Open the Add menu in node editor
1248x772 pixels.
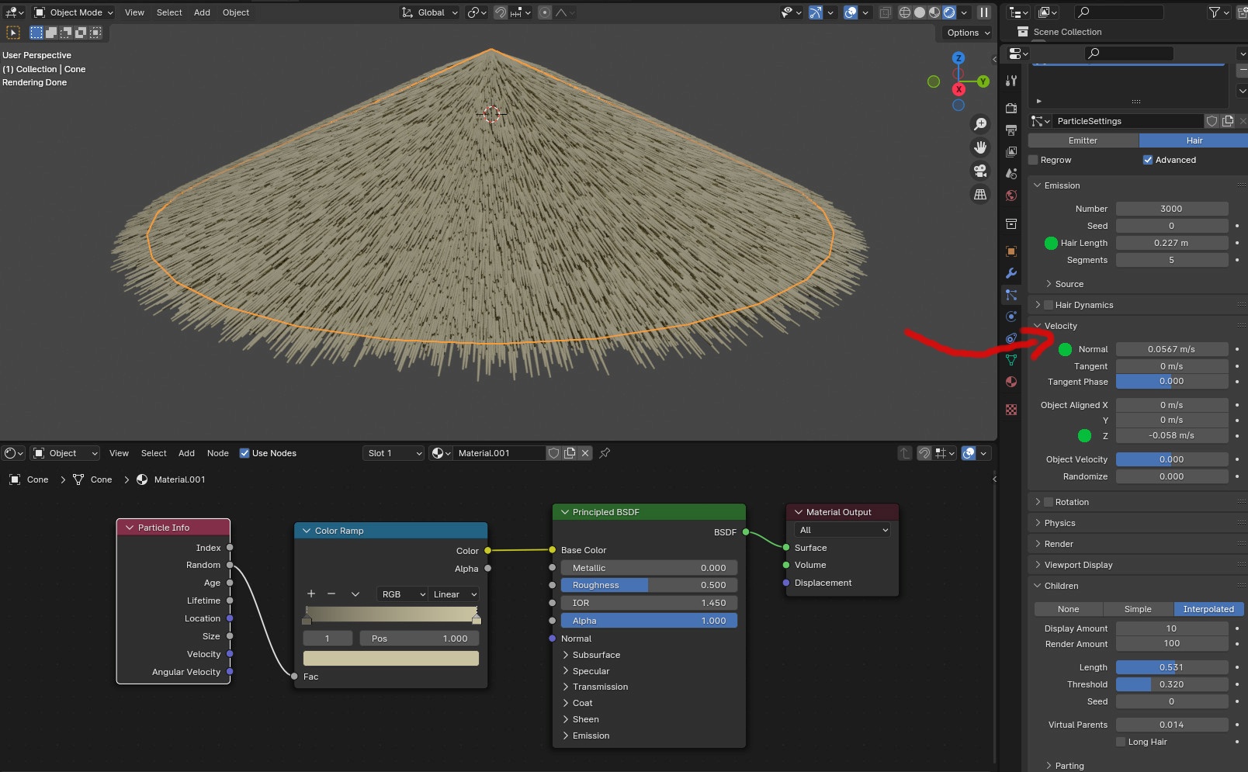tap(186, 453)
